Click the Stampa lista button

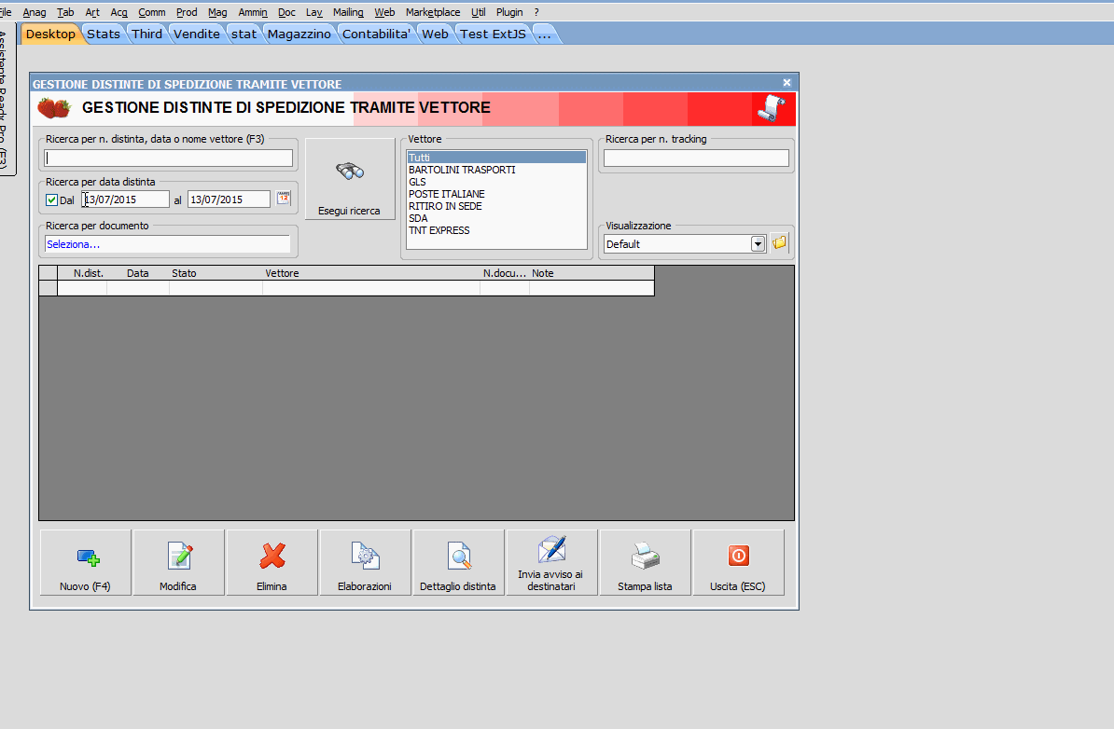tap(645, 562)
